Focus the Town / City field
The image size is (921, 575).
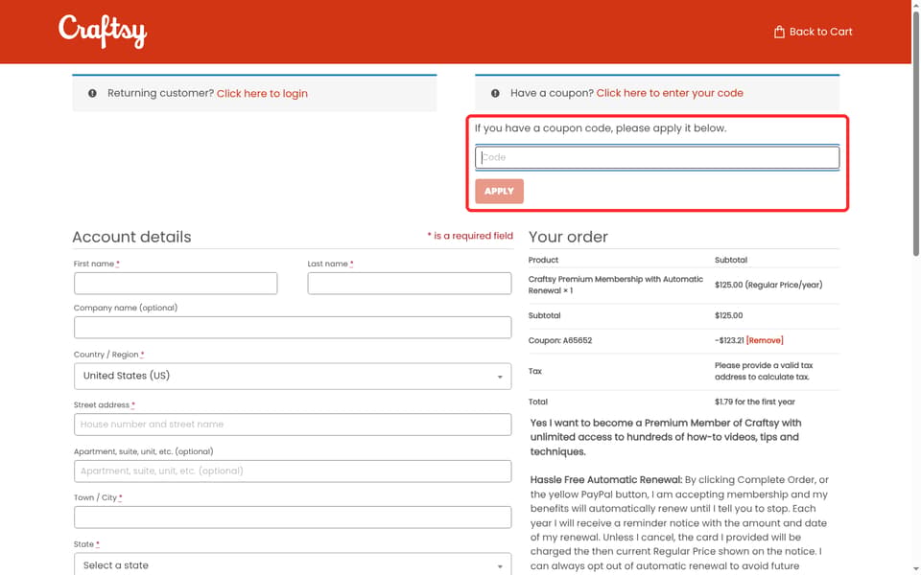(x=293, y=517)
